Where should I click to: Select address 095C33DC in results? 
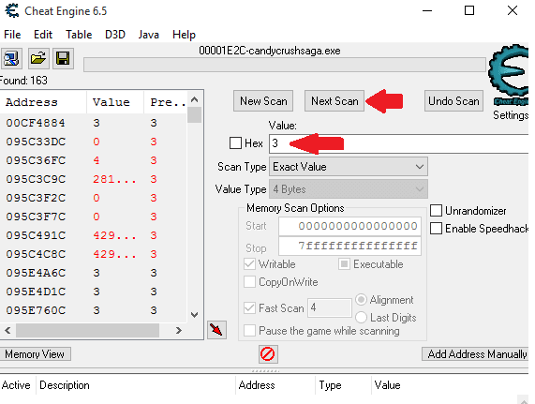[x=36, y=142]
